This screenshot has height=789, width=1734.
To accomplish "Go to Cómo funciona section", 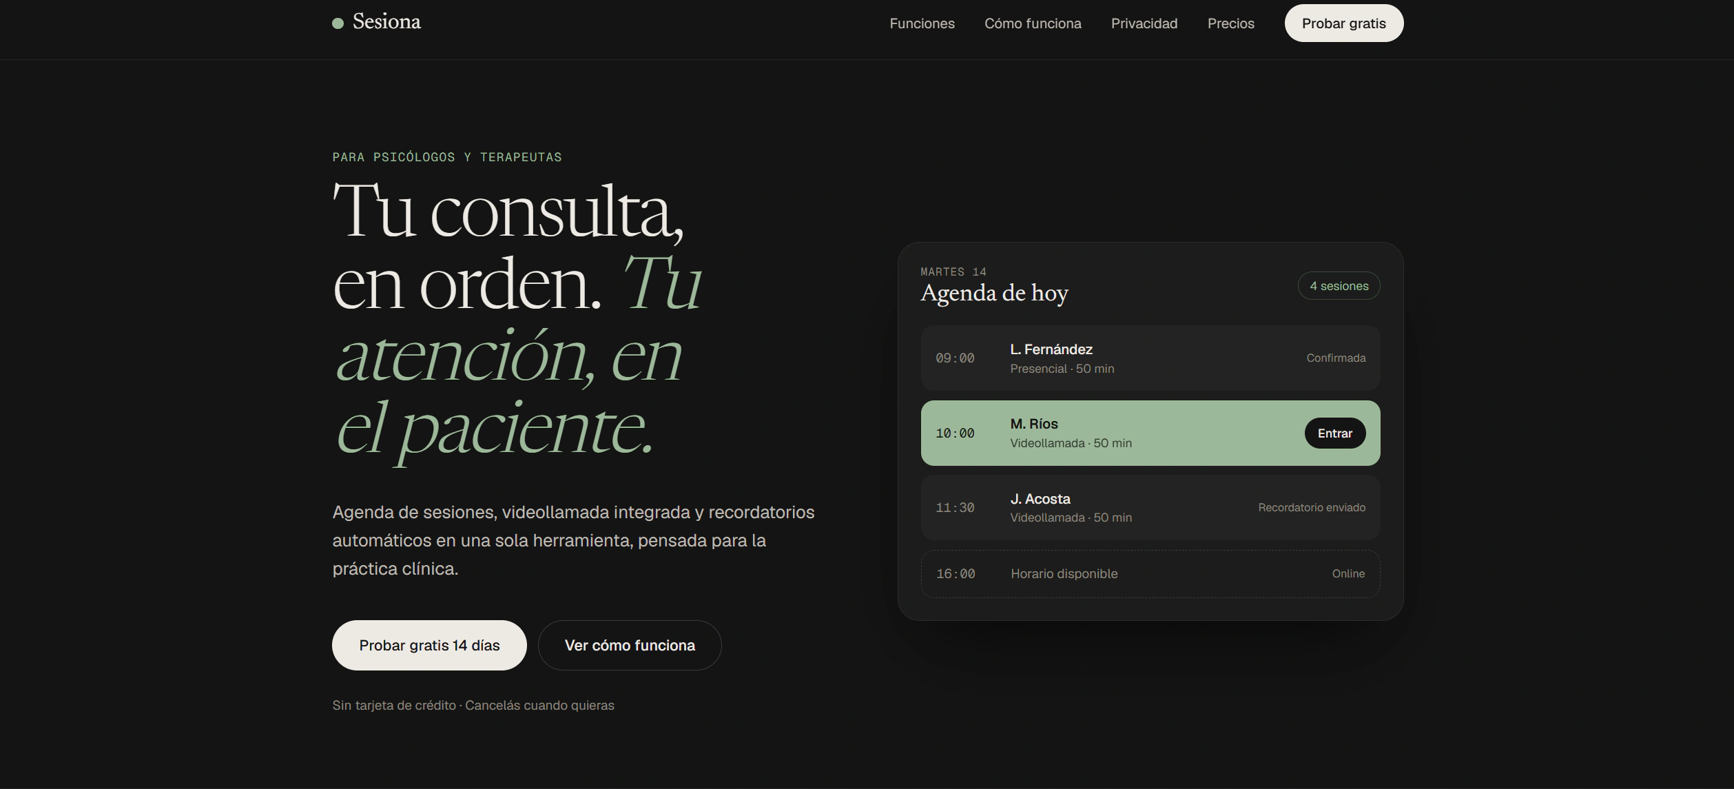I will pos(1033,23).
